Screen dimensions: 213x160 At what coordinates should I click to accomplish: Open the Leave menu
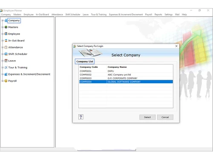coord(86,15)
